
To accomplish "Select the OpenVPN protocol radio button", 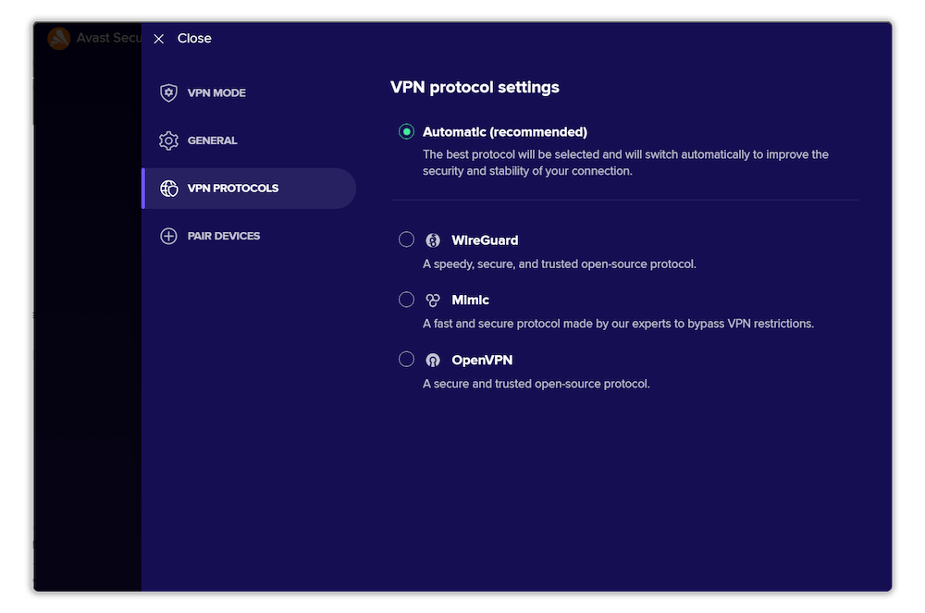I will [406, 359].
